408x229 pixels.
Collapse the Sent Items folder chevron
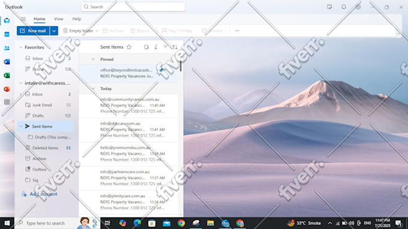[21, 126]
